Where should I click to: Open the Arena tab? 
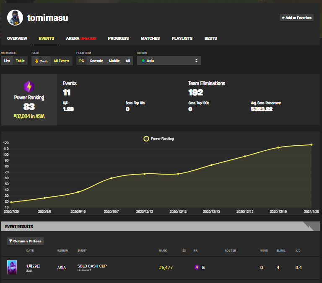[81, 39]
